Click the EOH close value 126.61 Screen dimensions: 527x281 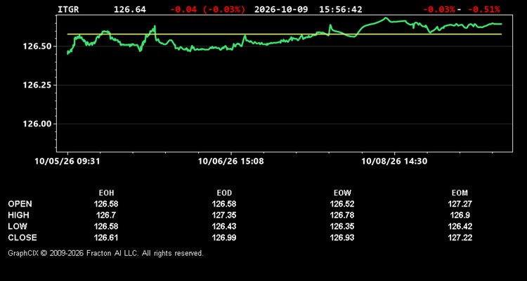106,237
